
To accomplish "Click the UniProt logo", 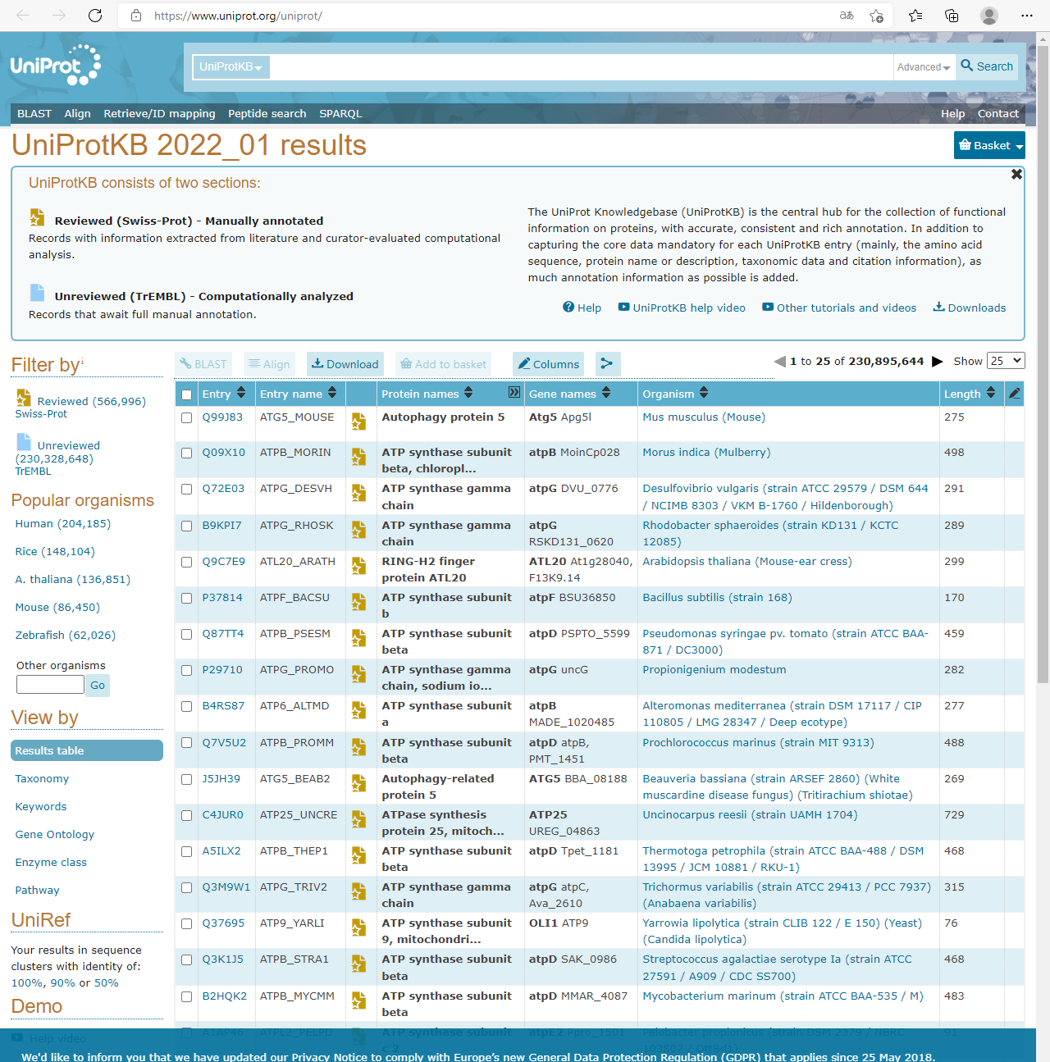I will point(55,66).
